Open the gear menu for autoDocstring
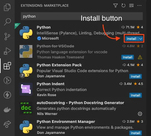This screenshot has height=136, width=151. coord(140,114)
